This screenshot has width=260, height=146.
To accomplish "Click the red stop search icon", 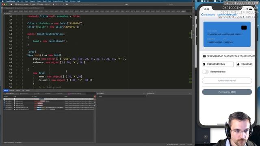I will click(95, 97).
